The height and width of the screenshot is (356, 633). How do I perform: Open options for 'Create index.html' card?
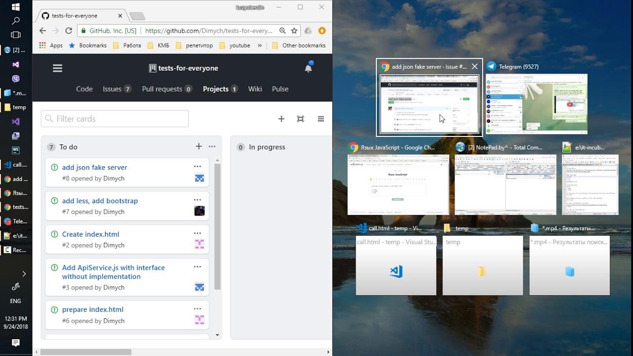[x=198, y=233]
